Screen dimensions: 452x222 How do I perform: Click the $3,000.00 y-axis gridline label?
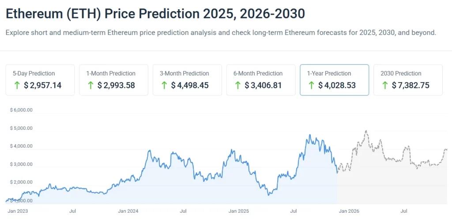[x=21, y=164]
